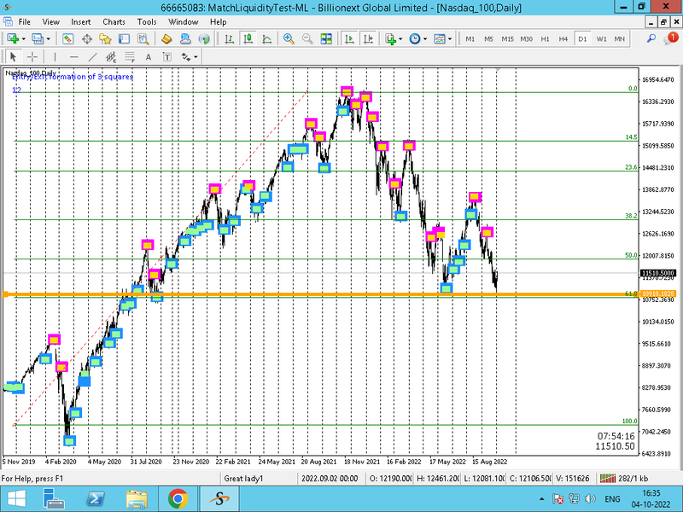Viewport: 683px width, 512px height.
Task: Switch to Line Chart display
Action: coord(266,38)
